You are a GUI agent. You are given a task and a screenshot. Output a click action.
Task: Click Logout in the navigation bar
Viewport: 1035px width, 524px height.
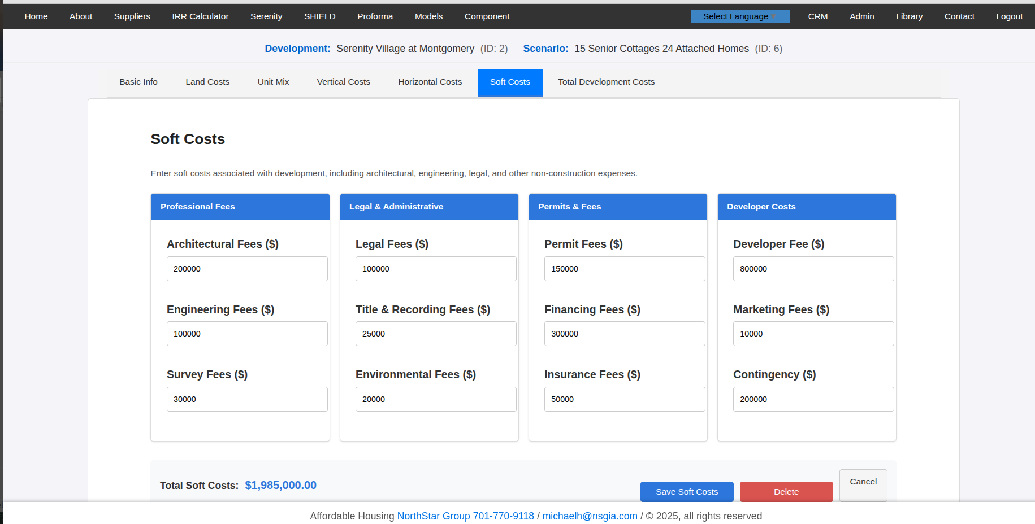pos(1009,16)
